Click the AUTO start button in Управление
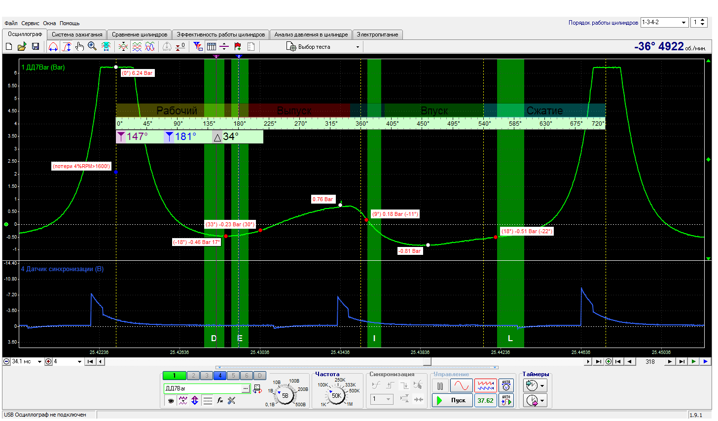Screen dimensions: 718x421 point(506,400)
